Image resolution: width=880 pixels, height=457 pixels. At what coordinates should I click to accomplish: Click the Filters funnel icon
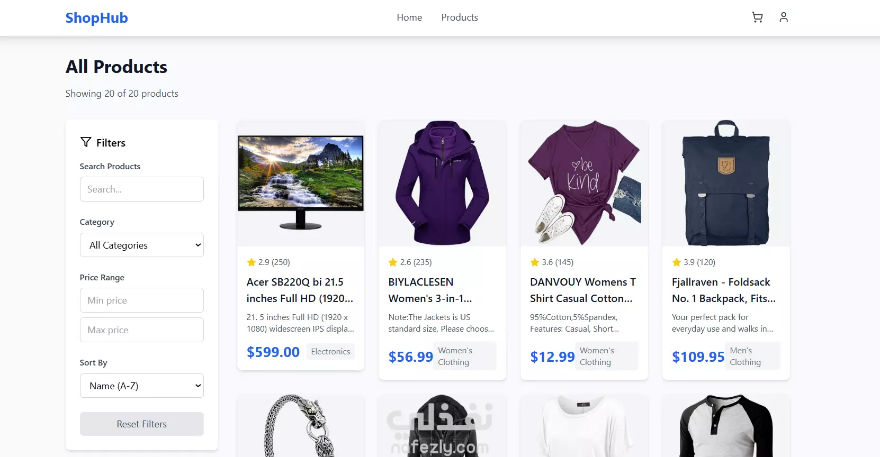coord(86,142)
